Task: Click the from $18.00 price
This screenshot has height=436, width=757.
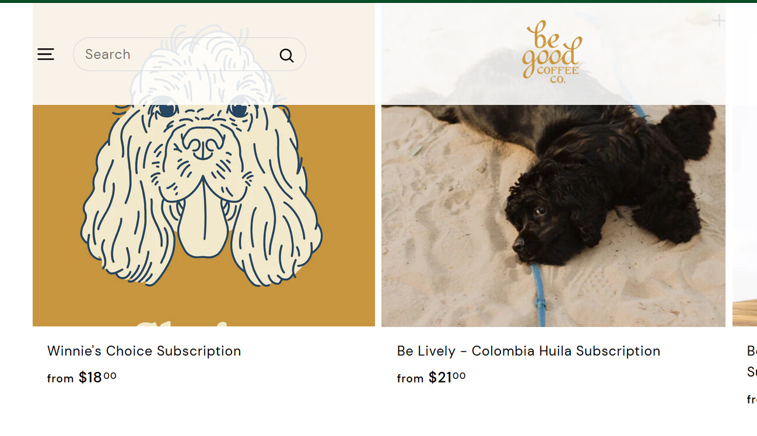Action: pos(82,378)
